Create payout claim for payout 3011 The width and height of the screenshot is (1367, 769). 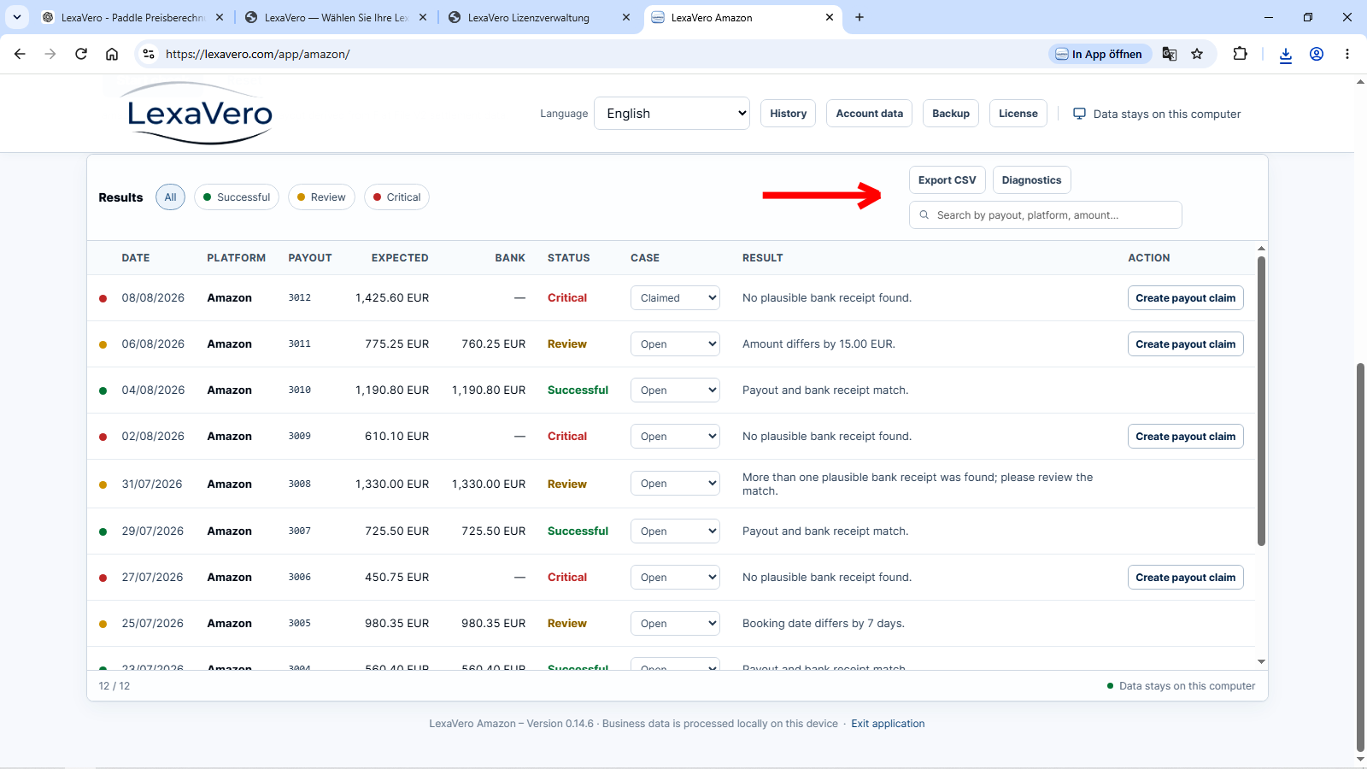1186,344
